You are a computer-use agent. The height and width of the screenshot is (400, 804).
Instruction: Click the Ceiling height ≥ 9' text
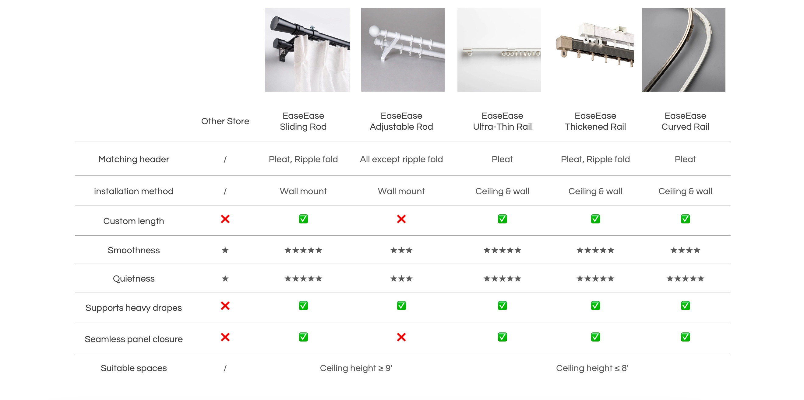(356, 368)
